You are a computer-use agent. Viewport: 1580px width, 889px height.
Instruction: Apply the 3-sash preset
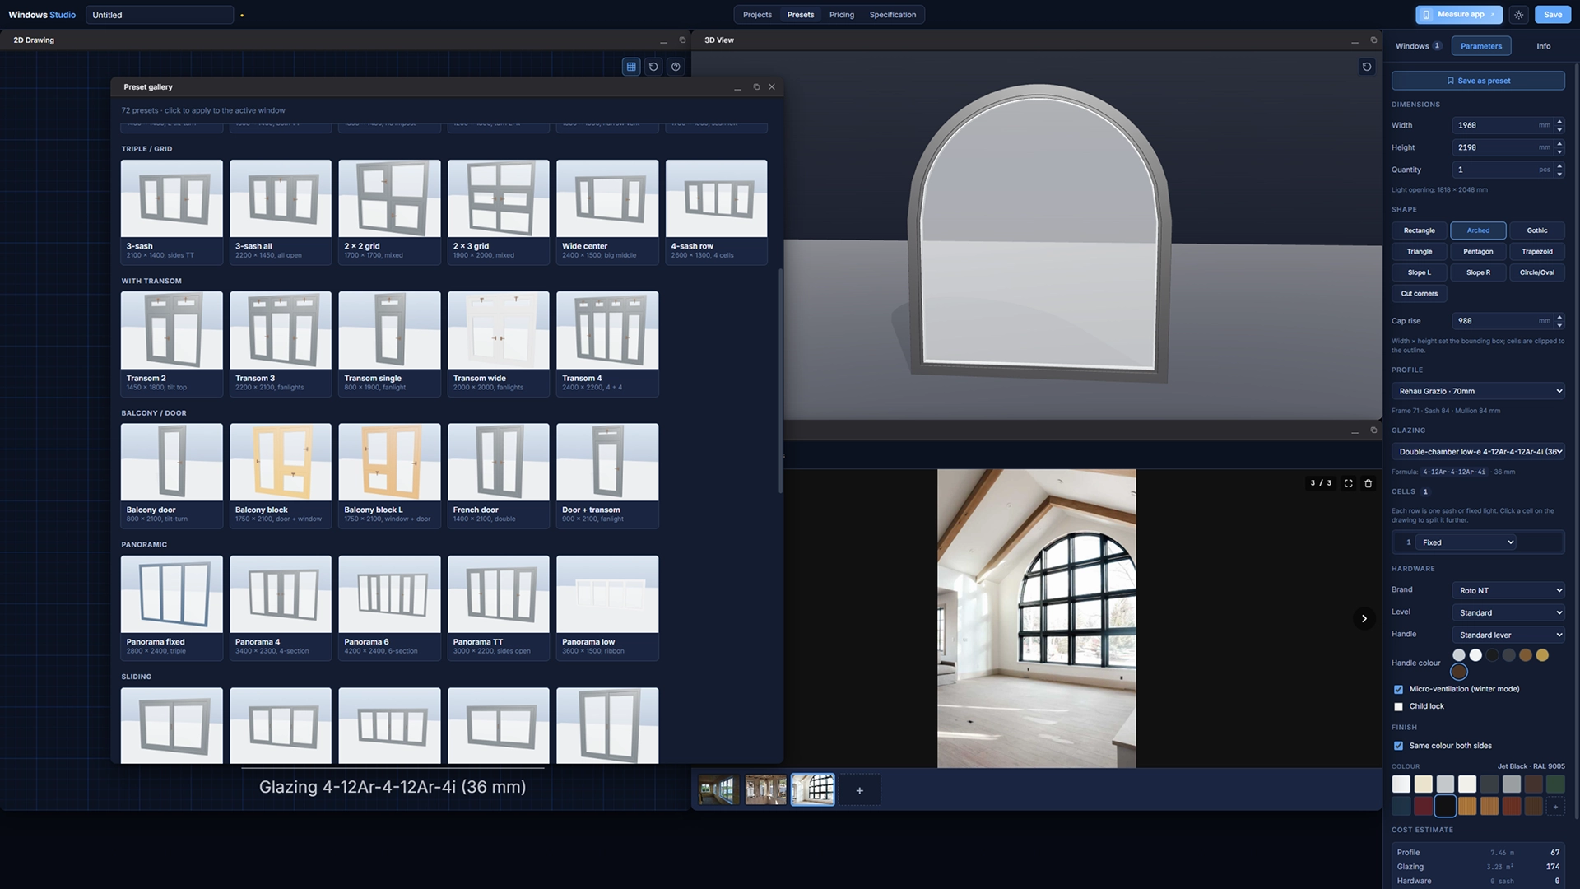[172, 212]
